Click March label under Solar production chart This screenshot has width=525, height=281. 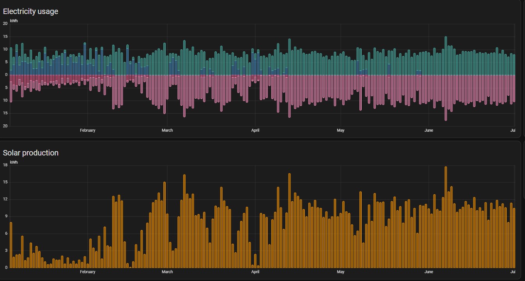(167, 272)
